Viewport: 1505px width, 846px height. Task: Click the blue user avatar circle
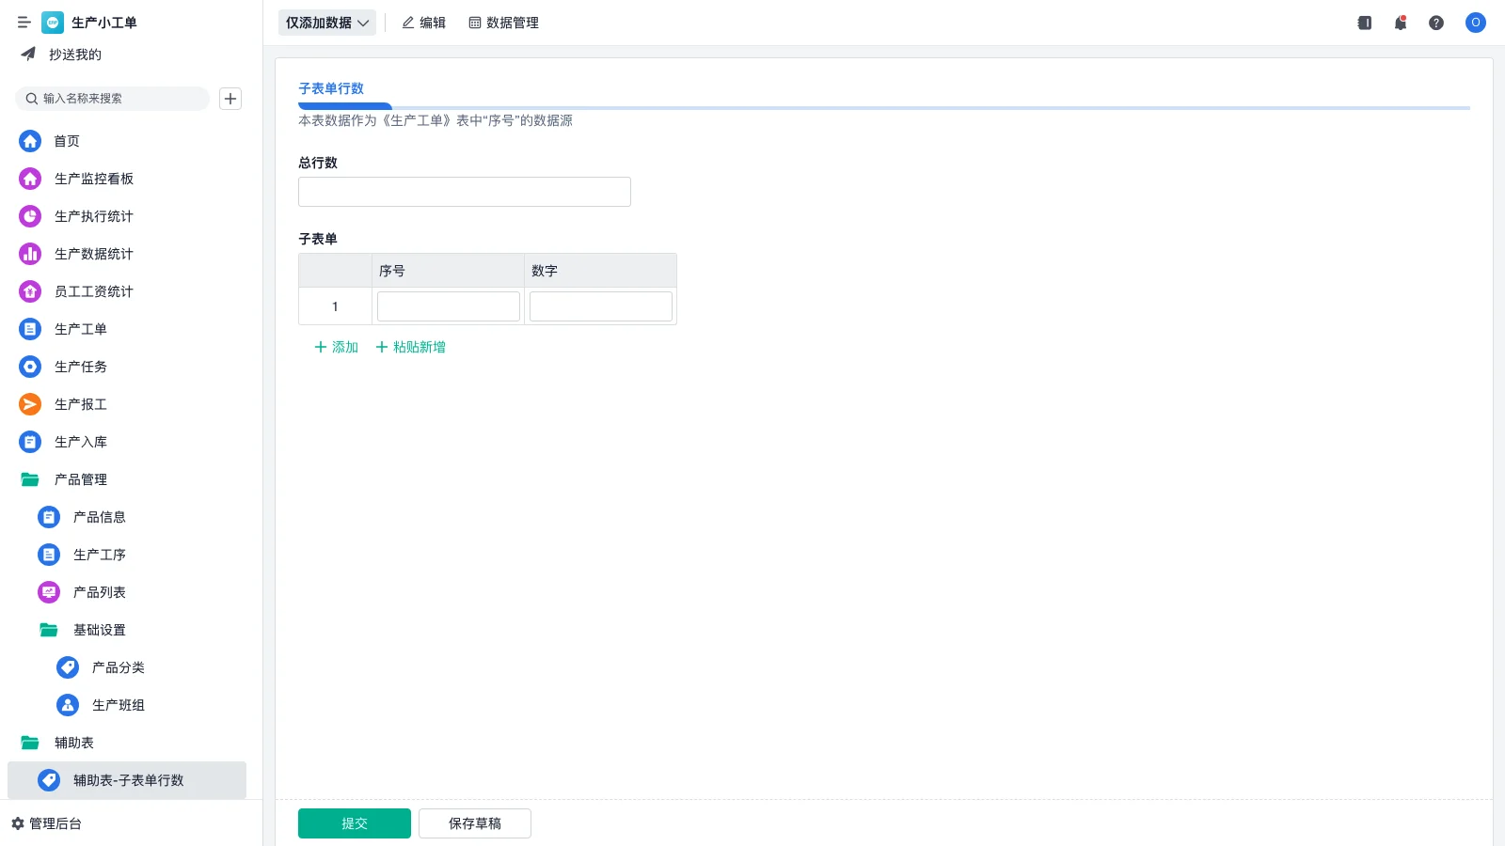(1475, 23)
